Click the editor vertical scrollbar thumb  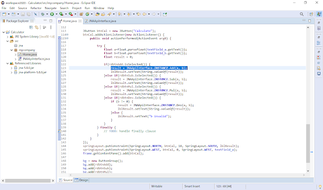click(308, 144)
